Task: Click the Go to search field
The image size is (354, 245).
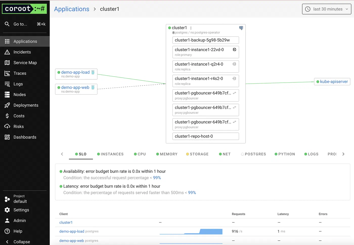Action: point(25,24)
